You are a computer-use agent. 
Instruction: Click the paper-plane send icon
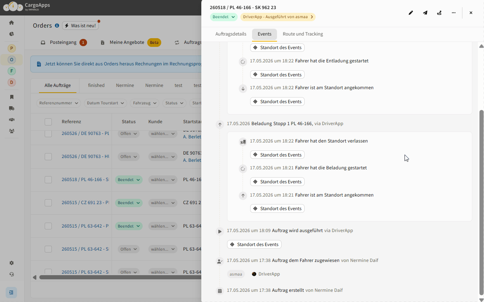(x=425, y=13)
